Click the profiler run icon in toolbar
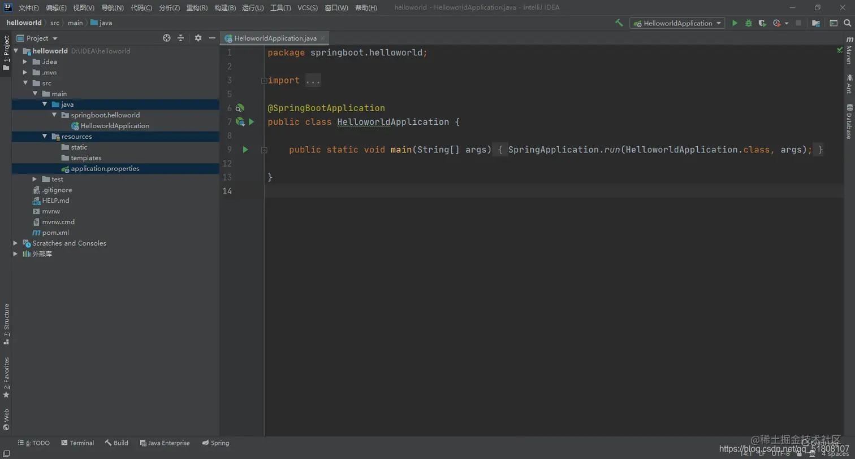 click(777, 23)
